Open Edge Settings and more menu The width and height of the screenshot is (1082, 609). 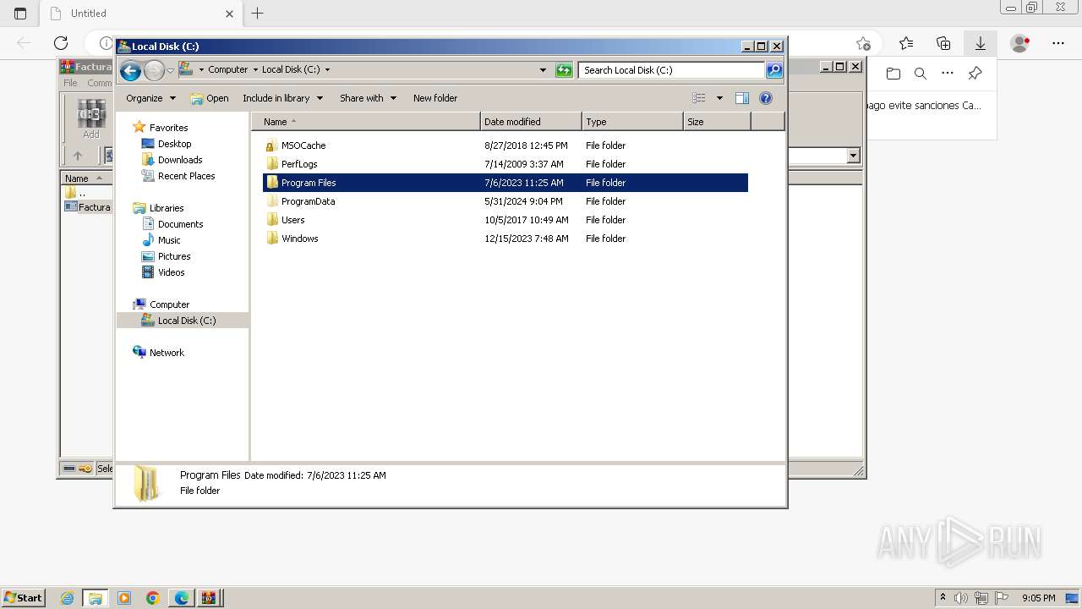(1058, 43)
